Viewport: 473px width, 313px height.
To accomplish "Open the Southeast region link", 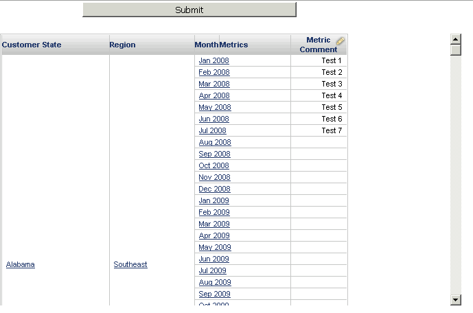I will [130, 264].
